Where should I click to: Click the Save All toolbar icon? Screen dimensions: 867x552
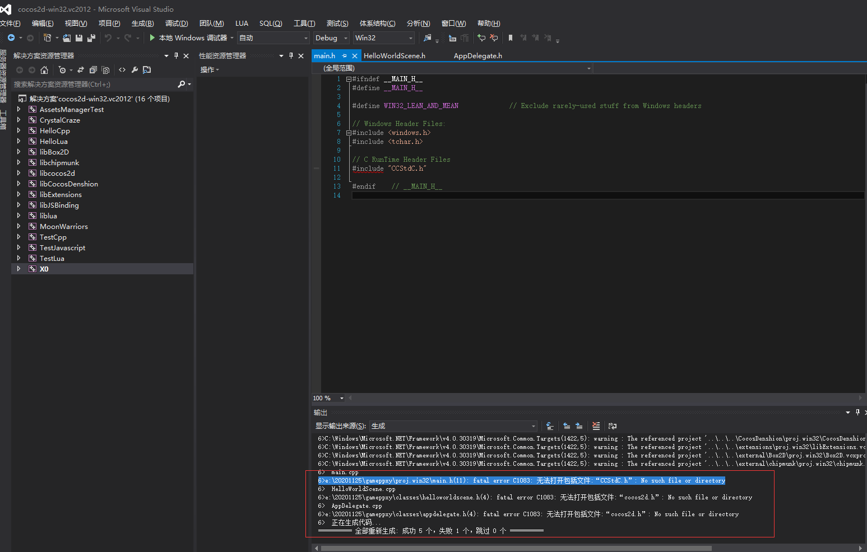[91, 38]
